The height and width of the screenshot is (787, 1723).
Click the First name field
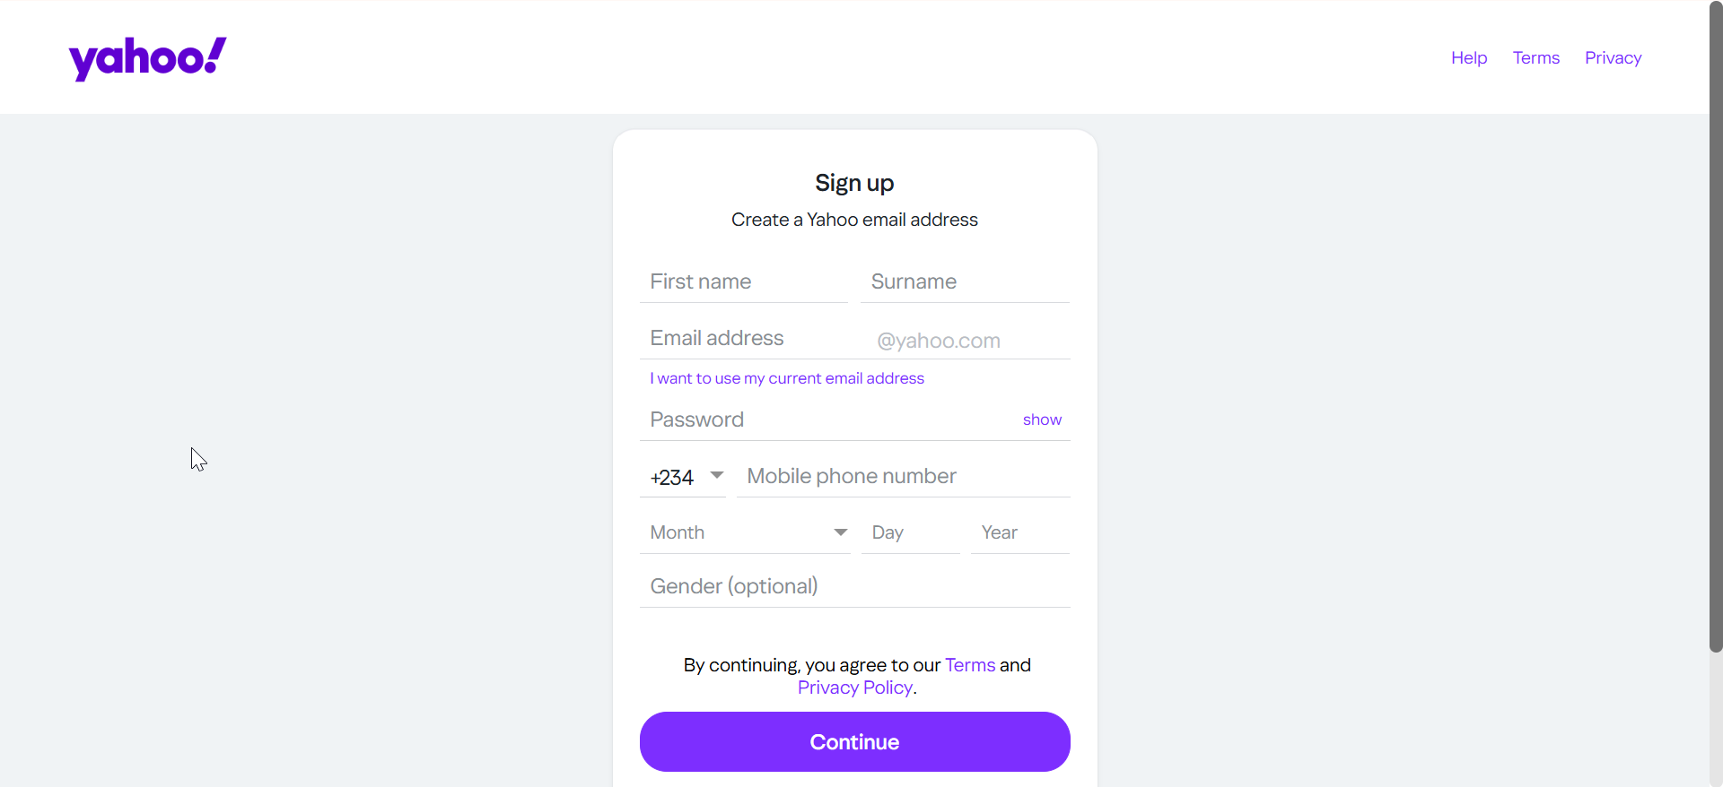coord(743,282)
